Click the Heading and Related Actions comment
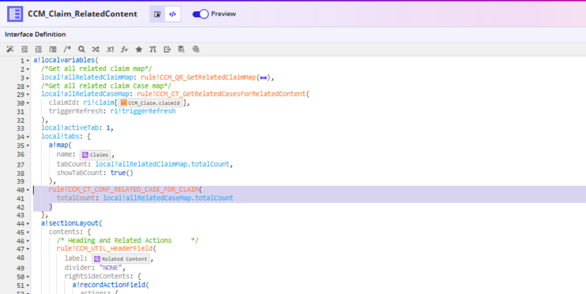The height and width of the screenshot is (294, 586). coord(127,240)
